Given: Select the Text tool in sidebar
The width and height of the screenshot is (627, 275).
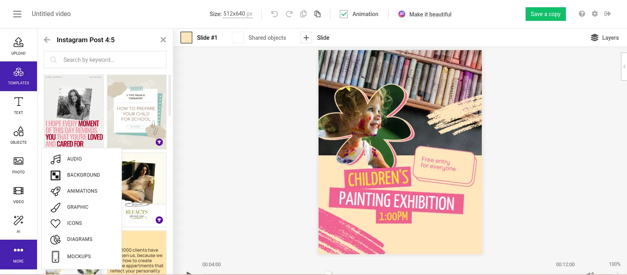Looking at the screenshot, I should click(x=19, y=106).
